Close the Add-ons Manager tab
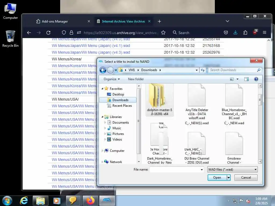This screenshot has width=275, height=206. 89,21
